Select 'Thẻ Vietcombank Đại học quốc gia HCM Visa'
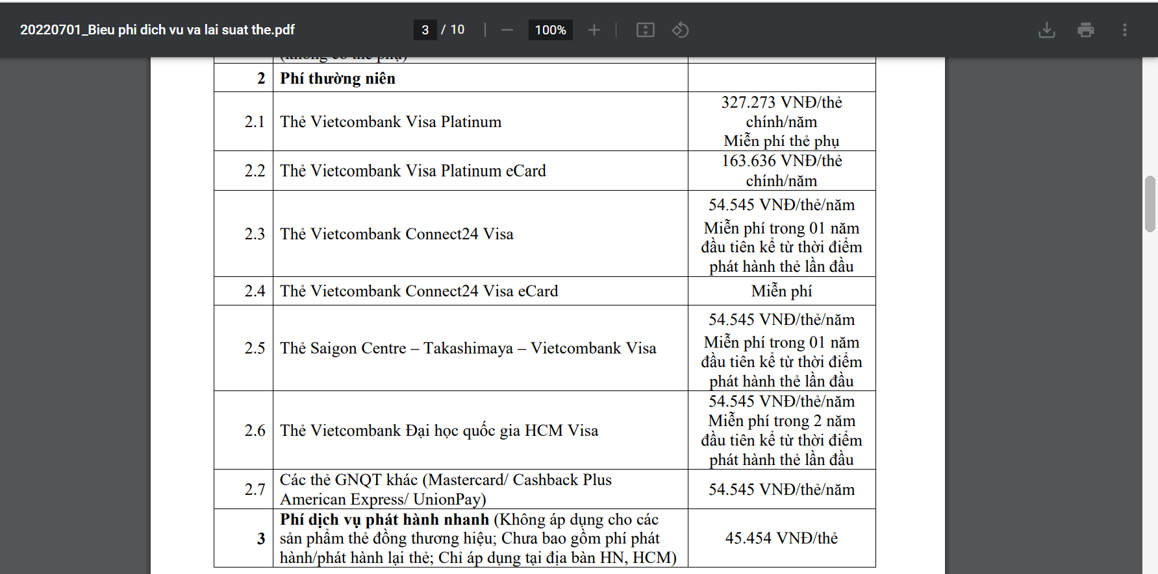1158x574 pixels. click(439, 431)
